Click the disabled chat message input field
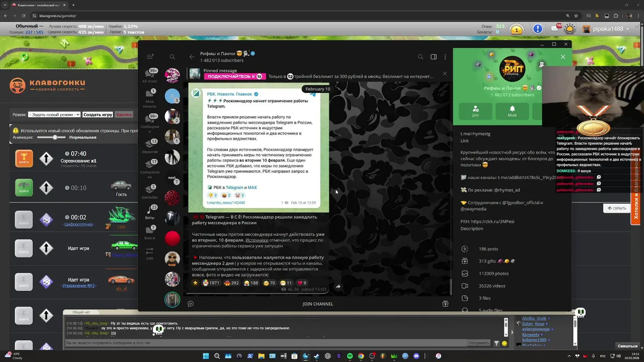The width and height of the screenshot is (644, 362). [266, 343]
